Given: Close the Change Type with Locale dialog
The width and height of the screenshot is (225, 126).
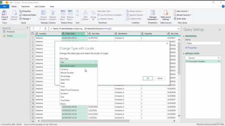Looking at the screenshot, I should click(x=167, y=43).
